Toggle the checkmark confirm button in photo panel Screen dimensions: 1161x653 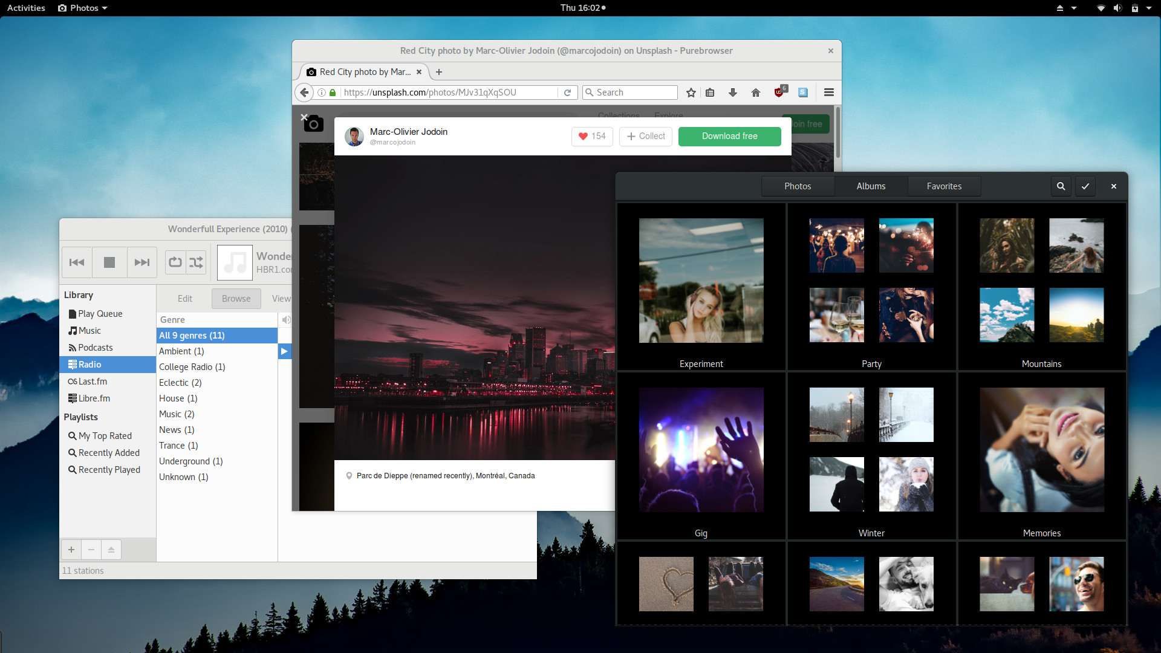pos(1086,186)
